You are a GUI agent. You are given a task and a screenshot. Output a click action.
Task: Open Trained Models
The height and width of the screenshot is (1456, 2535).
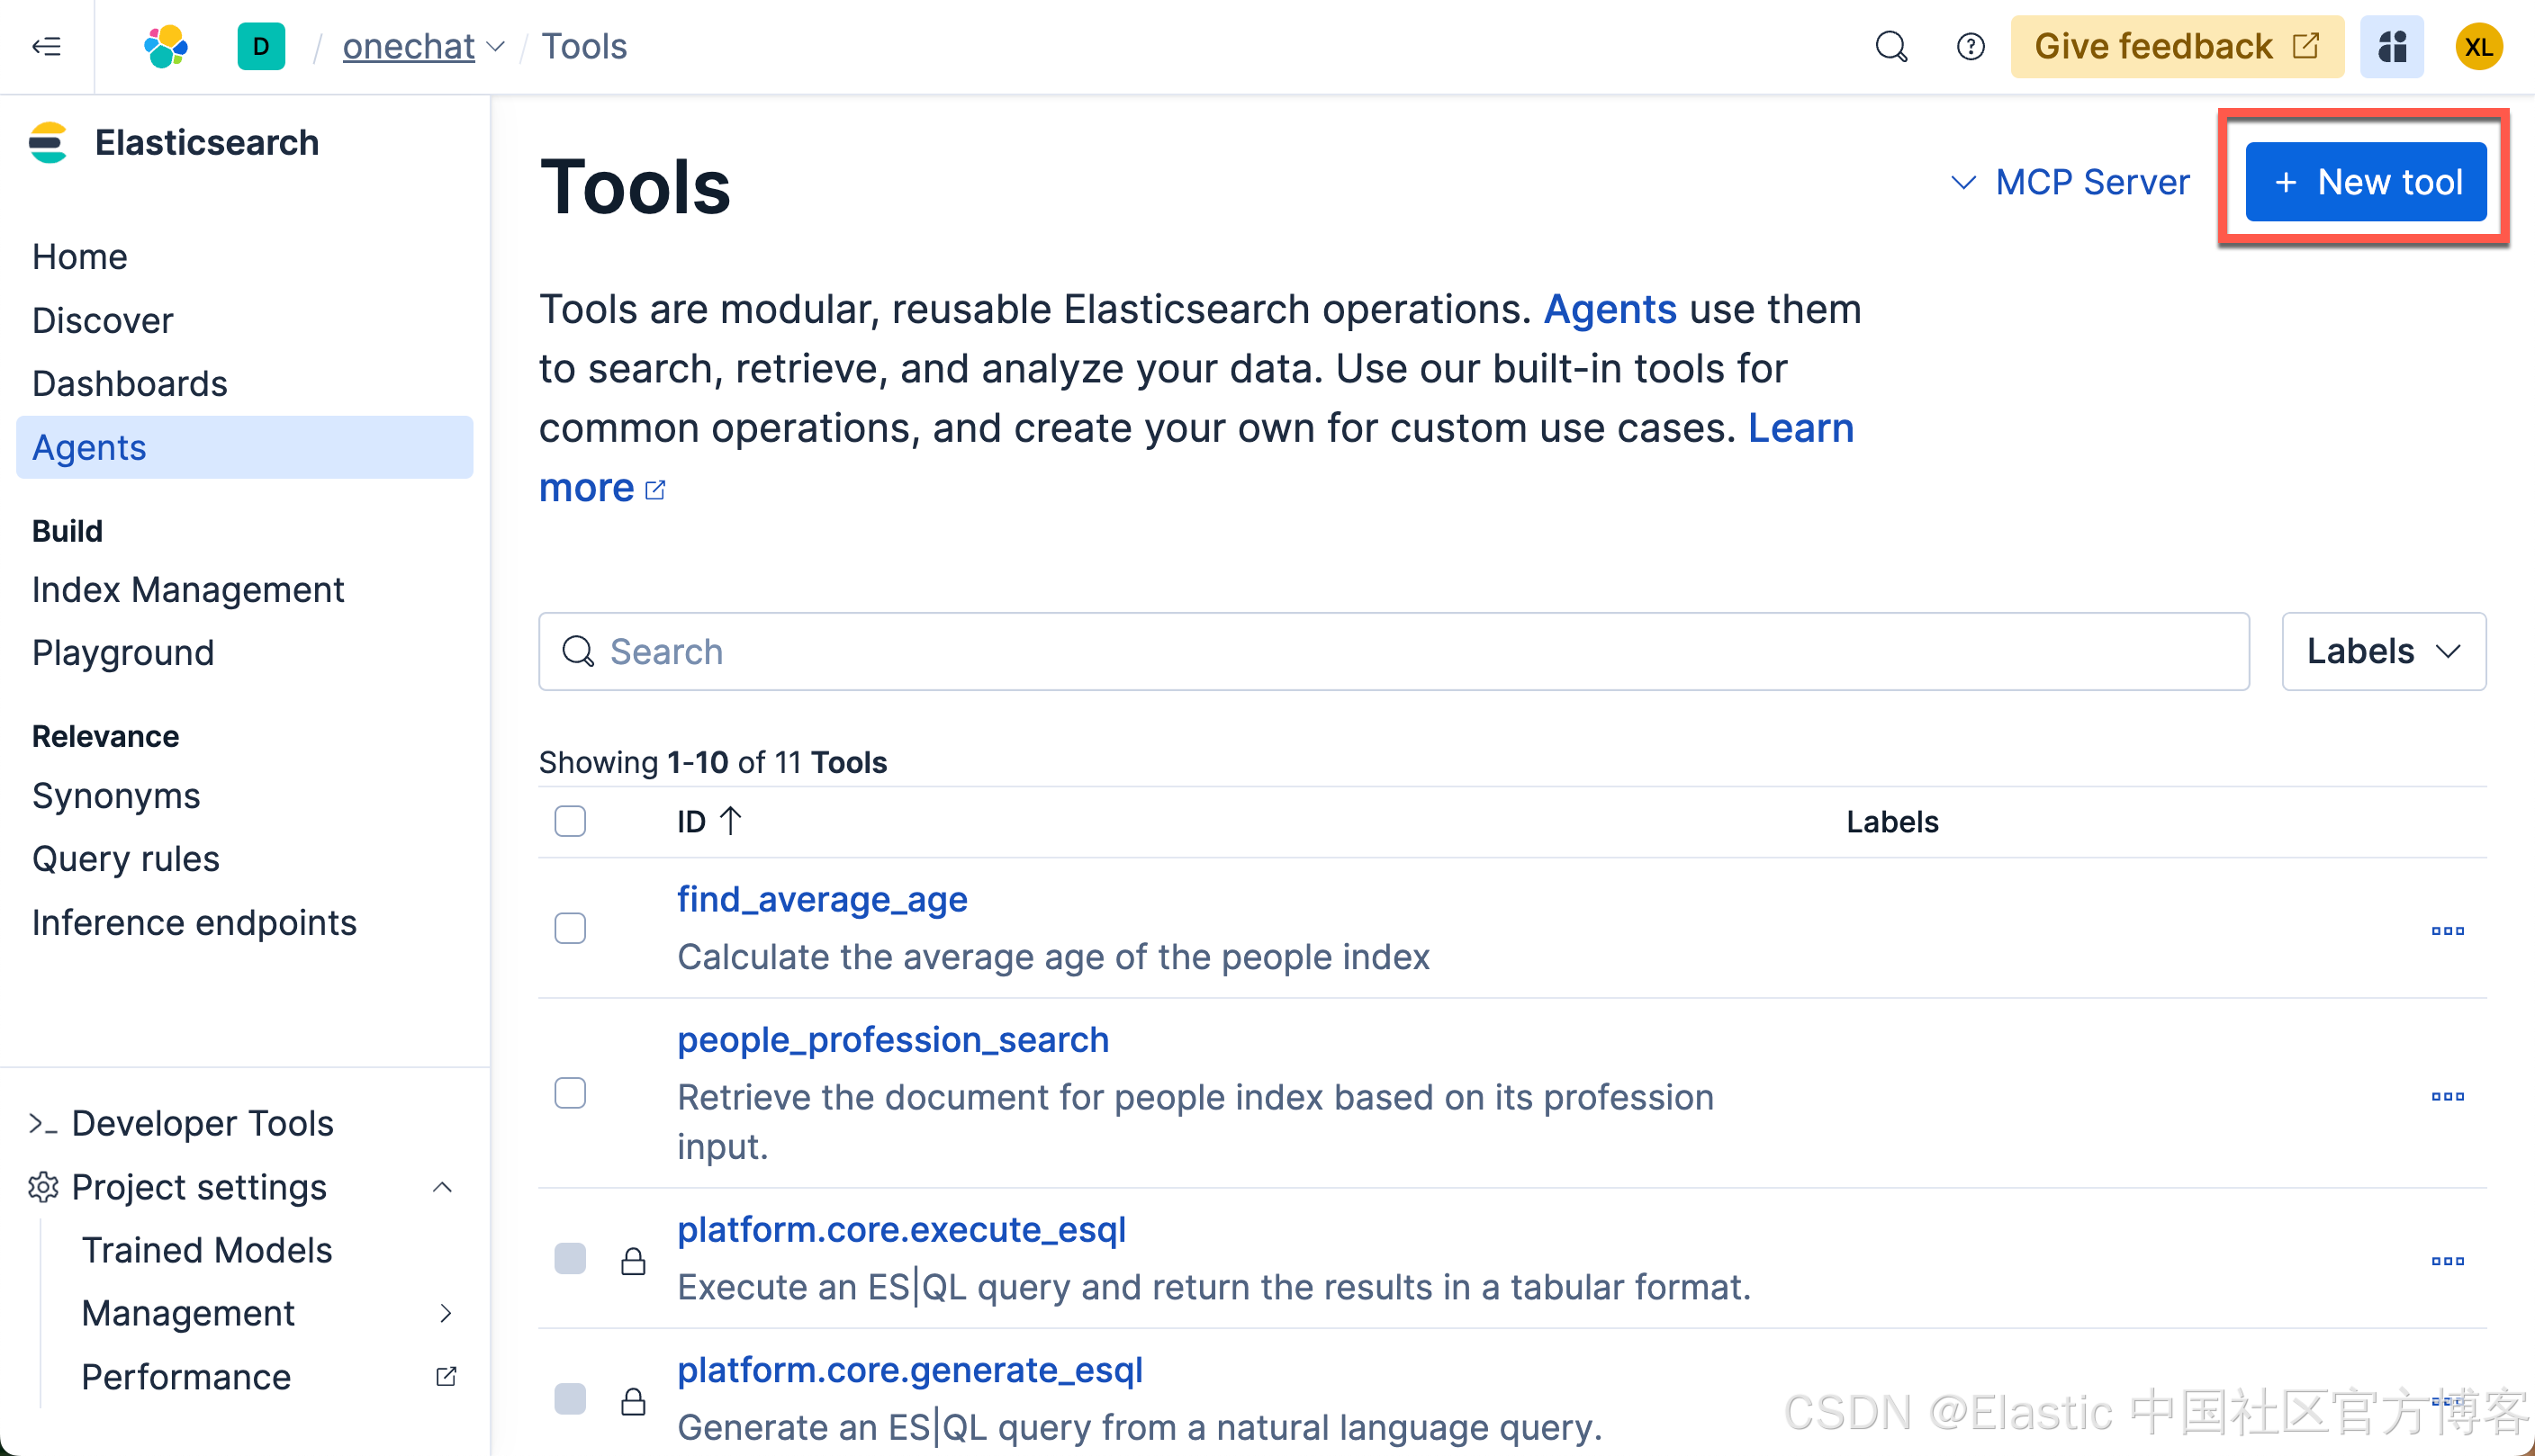207,1250
